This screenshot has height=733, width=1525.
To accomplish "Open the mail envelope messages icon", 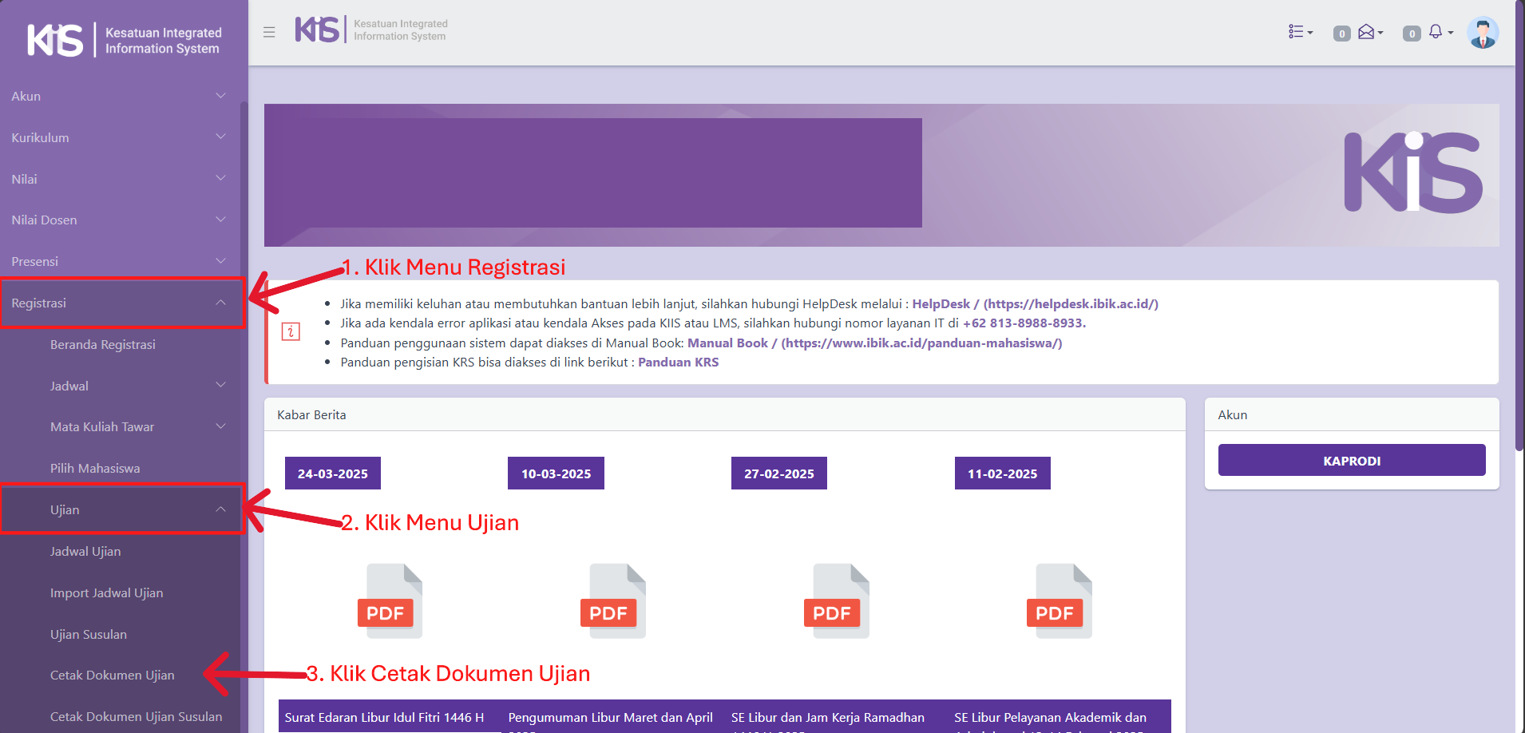I will click(1369, 32).
